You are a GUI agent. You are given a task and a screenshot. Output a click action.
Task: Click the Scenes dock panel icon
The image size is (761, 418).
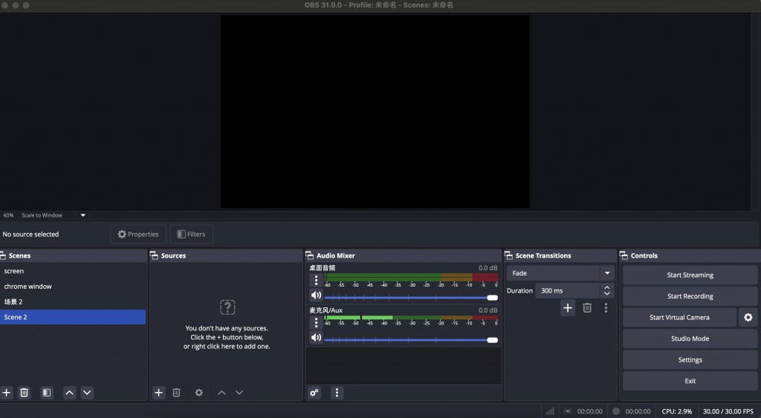(x=2, y=255)
